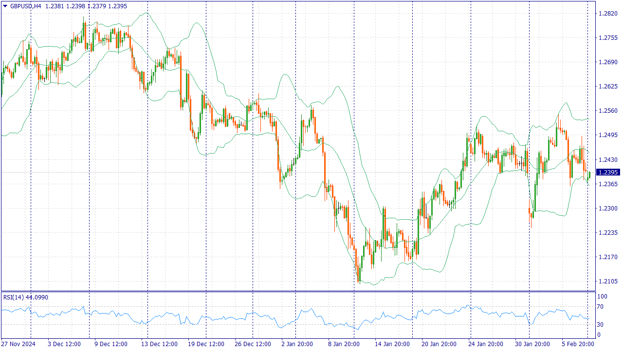Click the 1.2105 price axis label
This screenshot has width=623, height=350.
point(608,281)
